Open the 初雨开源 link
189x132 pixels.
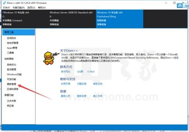pyautogui.click(x=66, y=84)
